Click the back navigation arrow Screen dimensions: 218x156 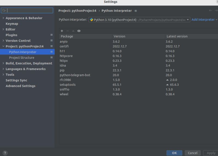tap(210, 11)
